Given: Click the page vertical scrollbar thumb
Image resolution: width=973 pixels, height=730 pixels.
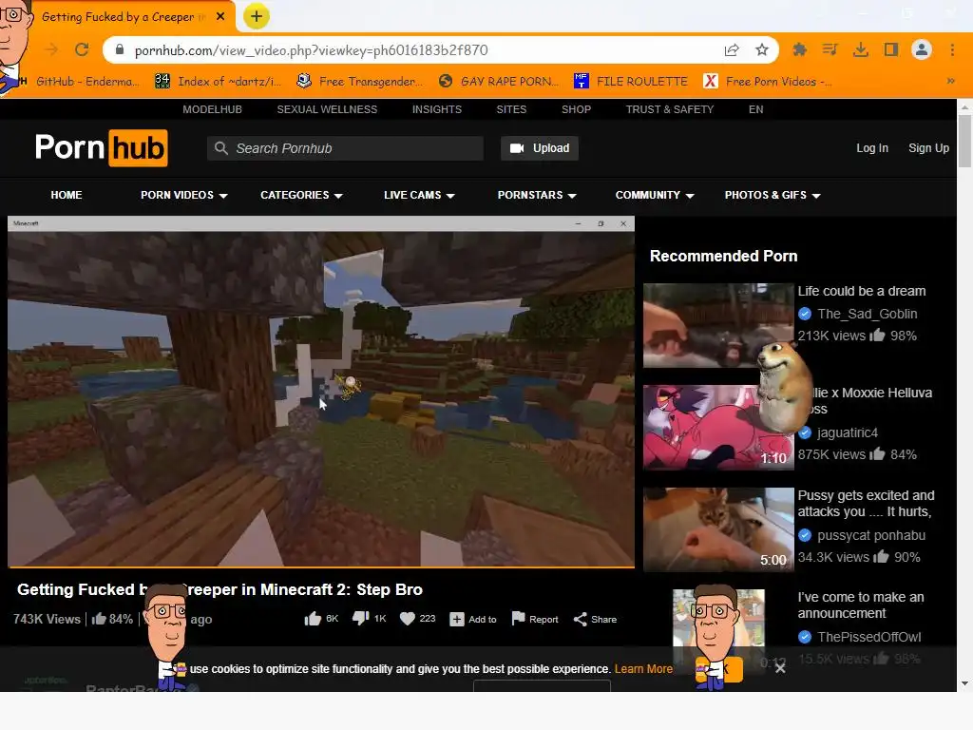Looking at the screenshot, I should [964, 141].
